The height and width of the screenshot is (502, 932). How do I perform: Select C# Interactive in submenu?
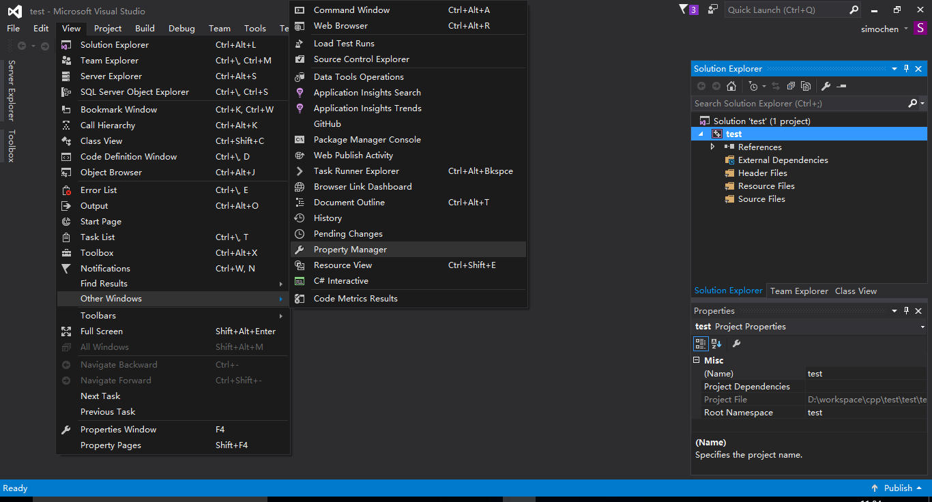pyautogui.click(x=409, y=281)
